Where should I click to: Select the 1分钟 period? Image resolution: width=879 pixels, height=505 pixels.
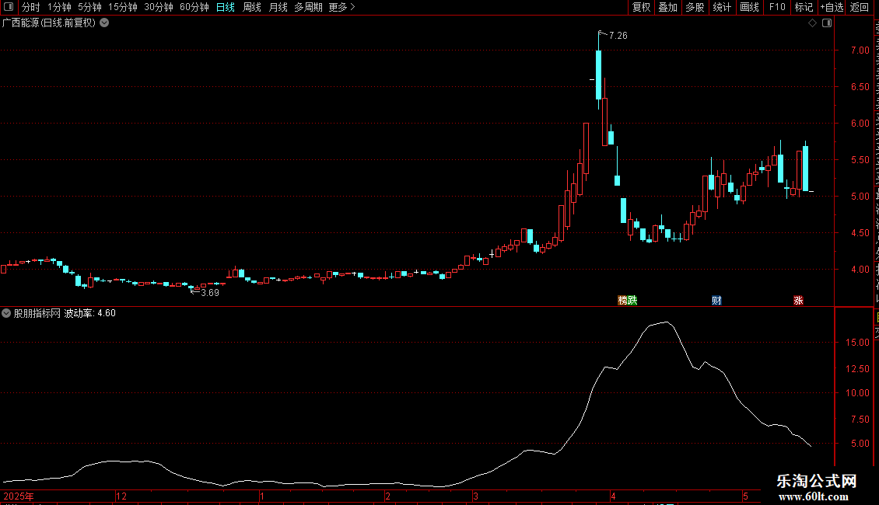(x=59, y=7)
